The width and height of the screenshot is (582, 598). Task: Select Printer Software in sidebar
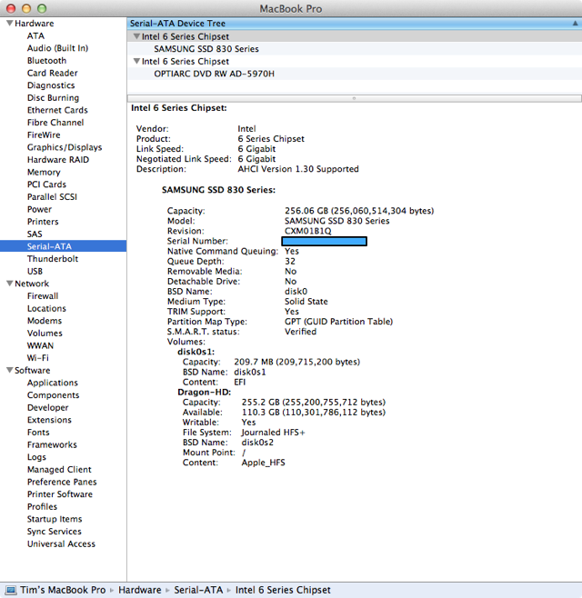[x=59, y=494]
